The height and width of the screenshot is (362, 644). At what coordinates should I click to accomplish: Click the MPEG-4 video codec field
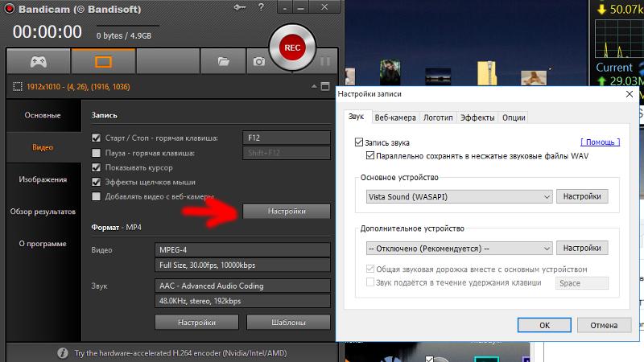click(x=242, y=249)
